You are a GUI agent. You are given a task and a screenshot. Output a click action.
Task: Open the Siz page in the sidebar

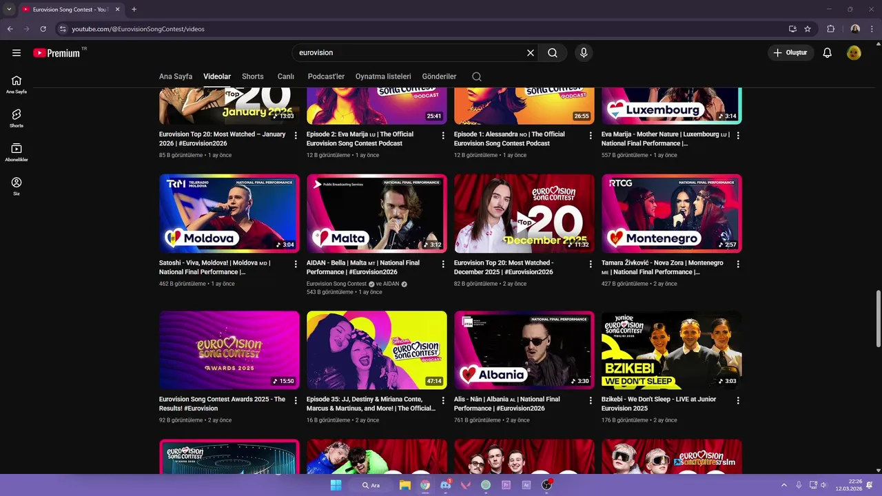(x=17, y=186)
